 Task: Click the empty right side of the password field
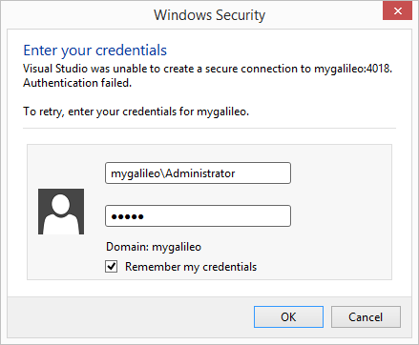tap(218, 216)
